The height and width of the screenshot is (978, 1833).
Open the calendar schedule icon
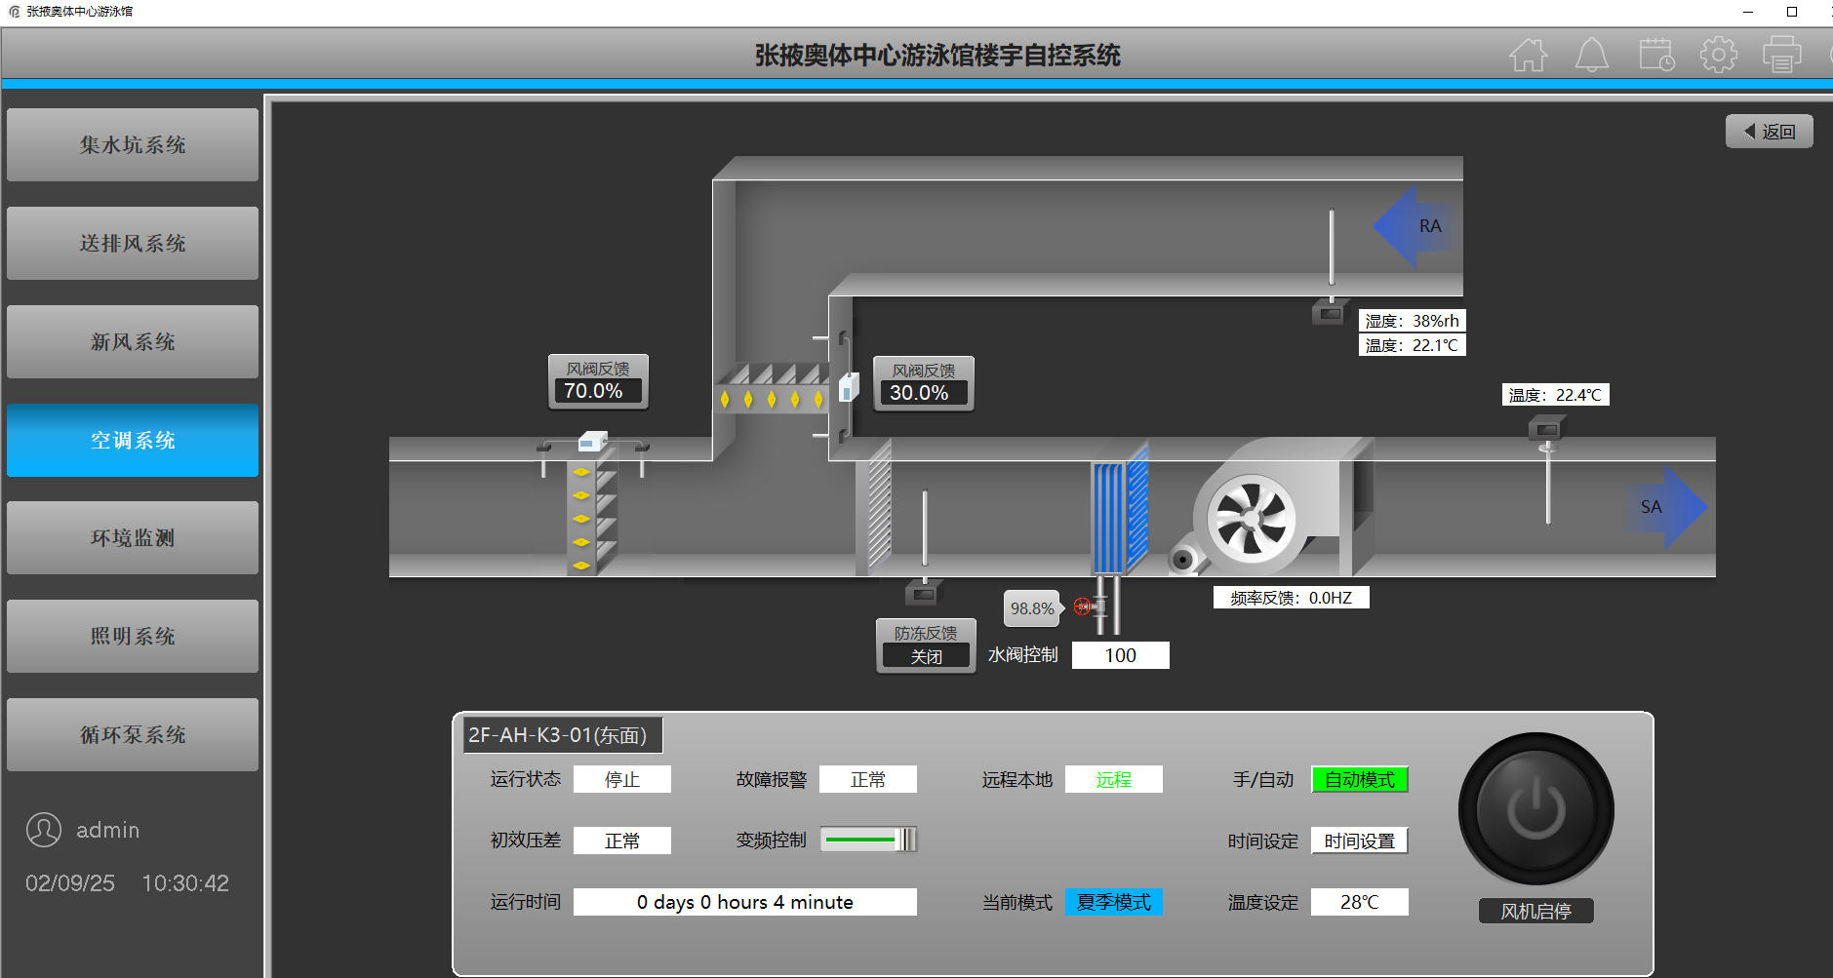[x=1655, y=55]
